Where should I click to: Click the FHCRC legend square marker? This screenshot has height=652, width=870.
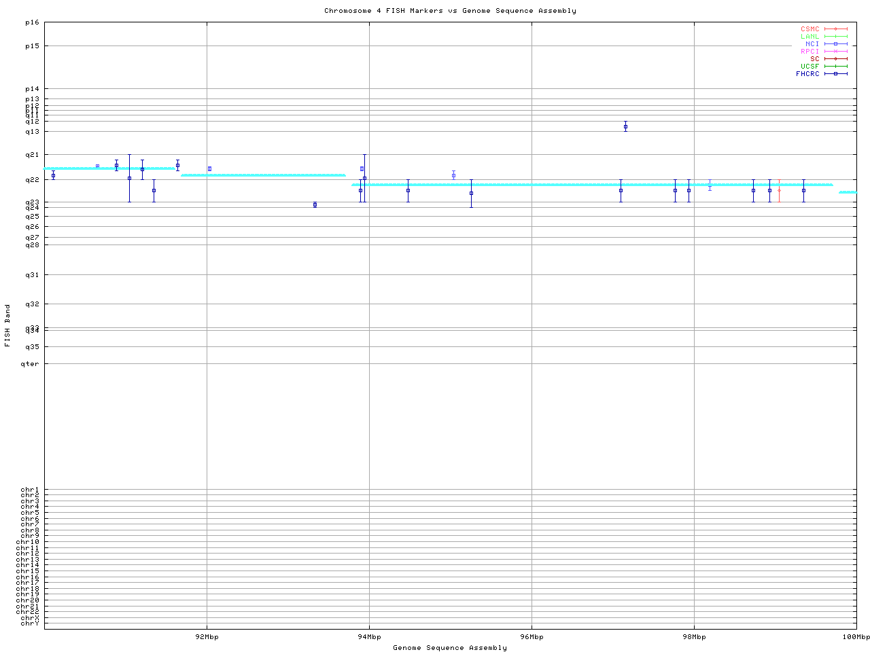[x=835, y=74]
